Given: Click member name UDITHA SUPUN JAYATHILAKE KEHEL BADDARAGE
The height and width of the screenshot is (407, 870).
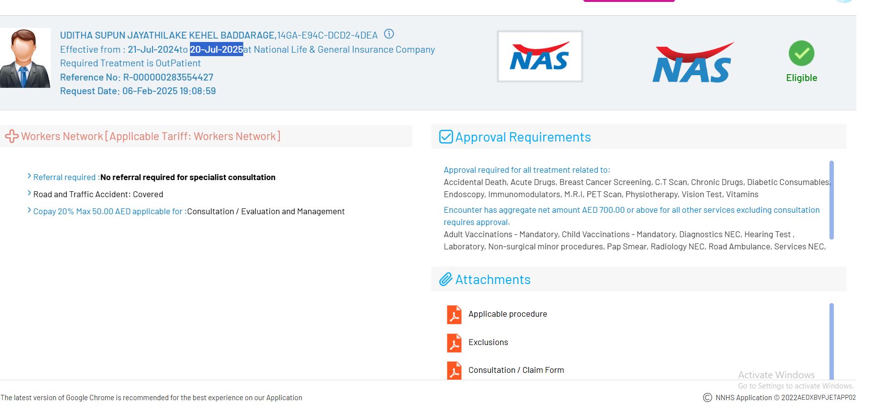Looking at the screenshot, I should pos(168,36).
